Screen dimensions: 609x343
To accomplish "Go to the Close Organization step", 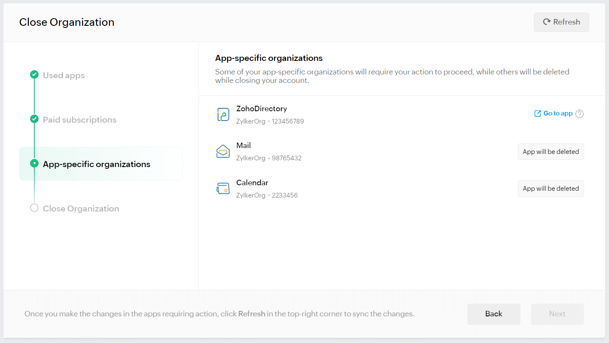I will click(81, 209).
